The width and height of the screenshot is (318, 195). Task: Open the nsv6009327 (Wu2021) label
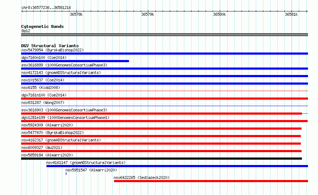[x=42, y=147]
